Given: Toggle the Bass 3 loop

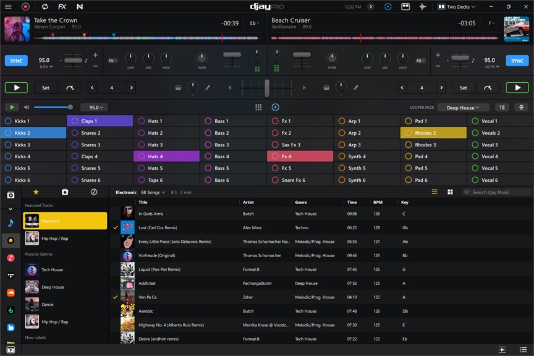Looking at the screenshot, I should click(x=233, y=145).
